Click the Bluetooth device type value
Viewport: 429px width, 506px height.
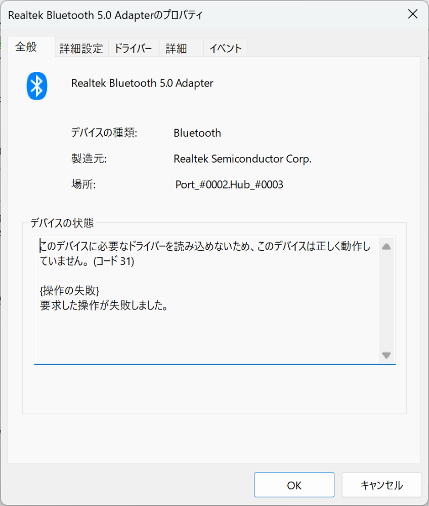[197, 133]
